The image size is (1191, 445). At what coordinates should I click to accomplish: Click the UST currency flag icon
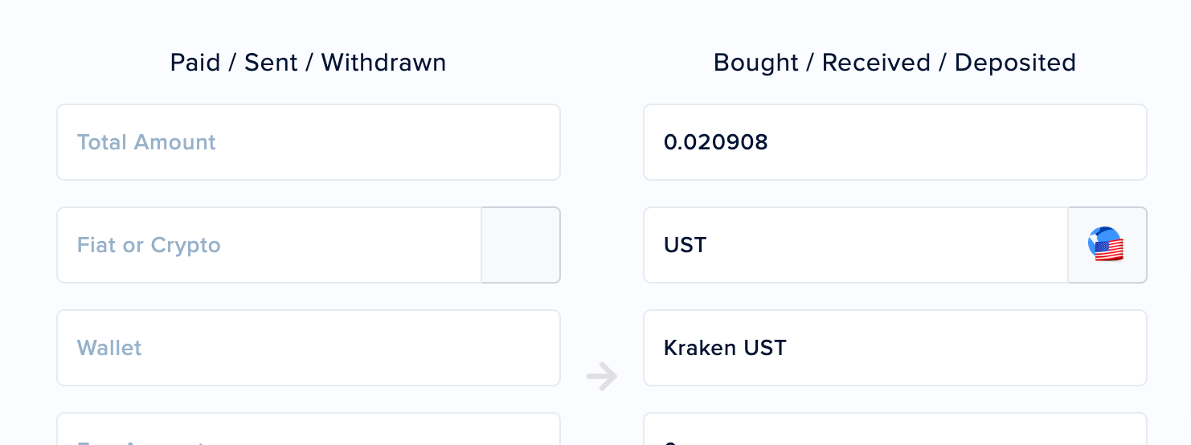1106,244
